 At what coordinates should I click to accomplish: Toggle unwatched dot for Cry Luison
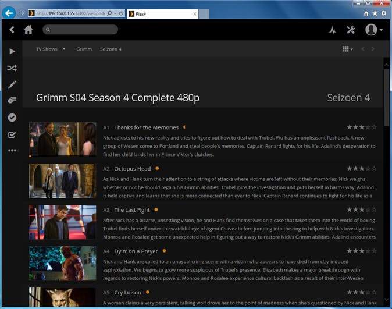tap(148, 292)
